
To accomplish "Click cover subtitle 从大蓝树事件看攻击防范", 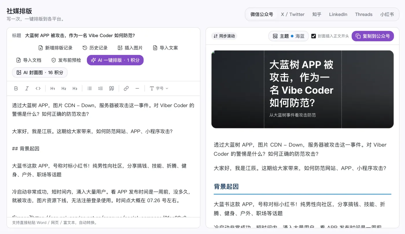I will point(292,115).
